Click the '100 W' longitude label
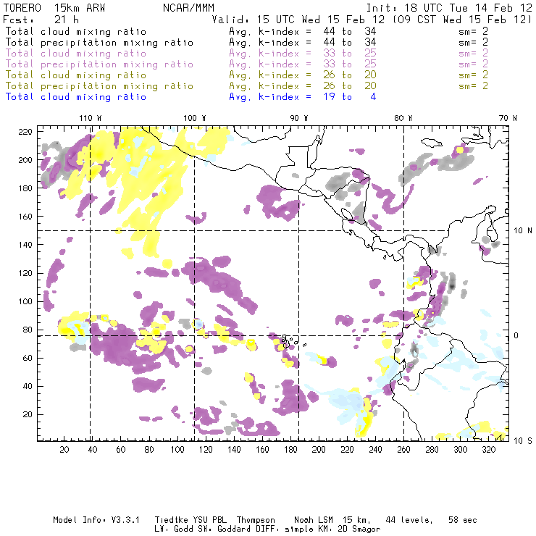 (195, 118)
